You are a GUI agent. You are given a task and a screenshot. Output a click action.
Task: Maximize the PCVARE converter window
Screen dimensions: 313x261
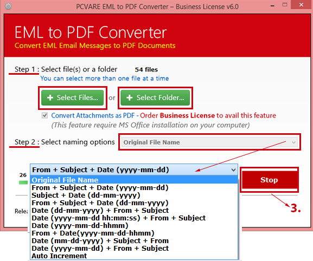(285, 5)
